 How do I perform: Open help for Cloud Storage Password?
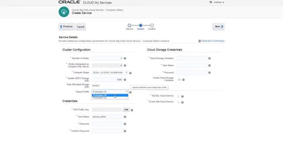(209, 72)
